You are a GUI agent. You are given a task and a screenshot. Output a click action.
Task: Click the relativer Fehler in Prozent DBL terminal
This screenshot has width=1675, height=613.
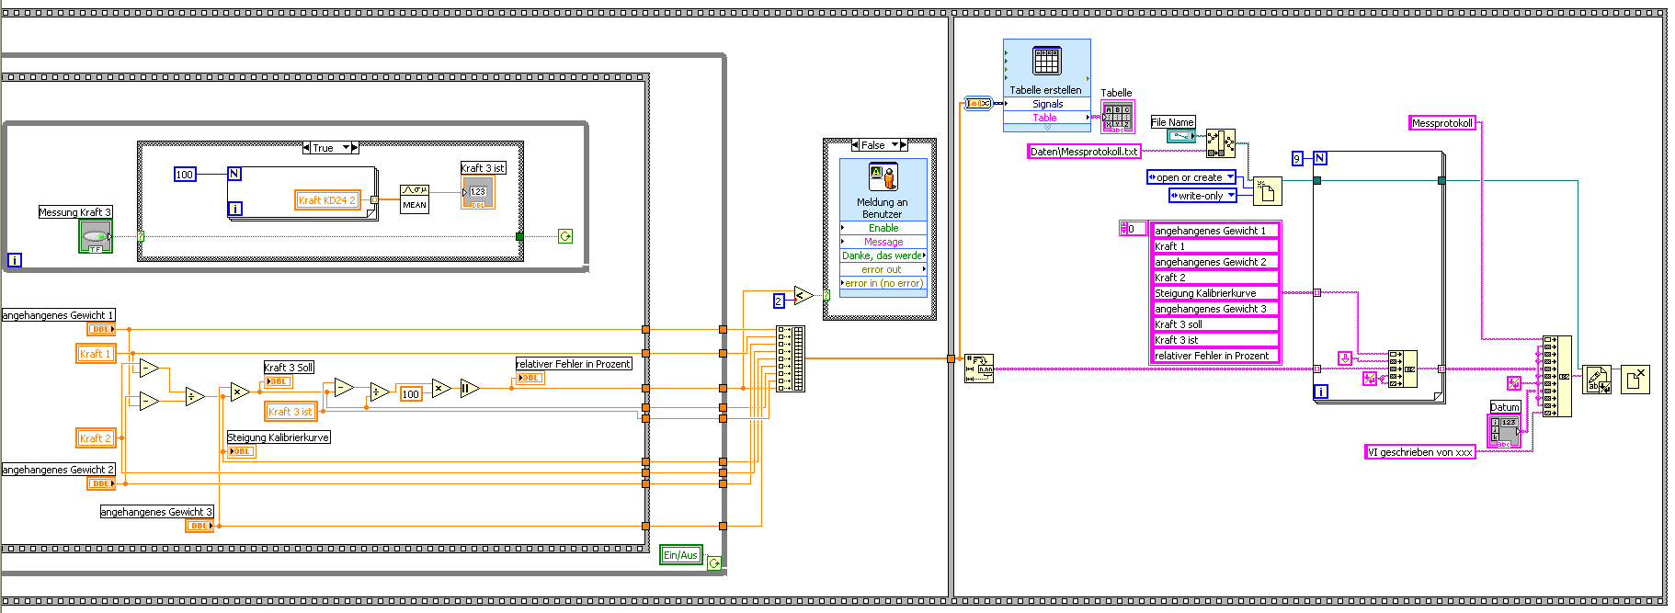click(530, 378)
